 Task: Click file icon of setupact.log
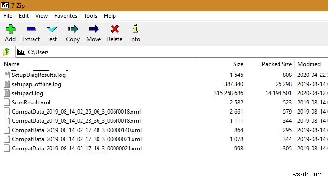pos(7,93)
